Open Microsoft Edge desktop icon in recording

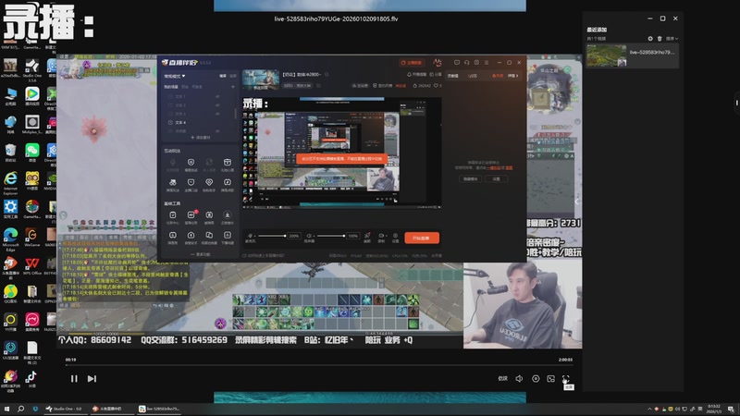point(10,238)
